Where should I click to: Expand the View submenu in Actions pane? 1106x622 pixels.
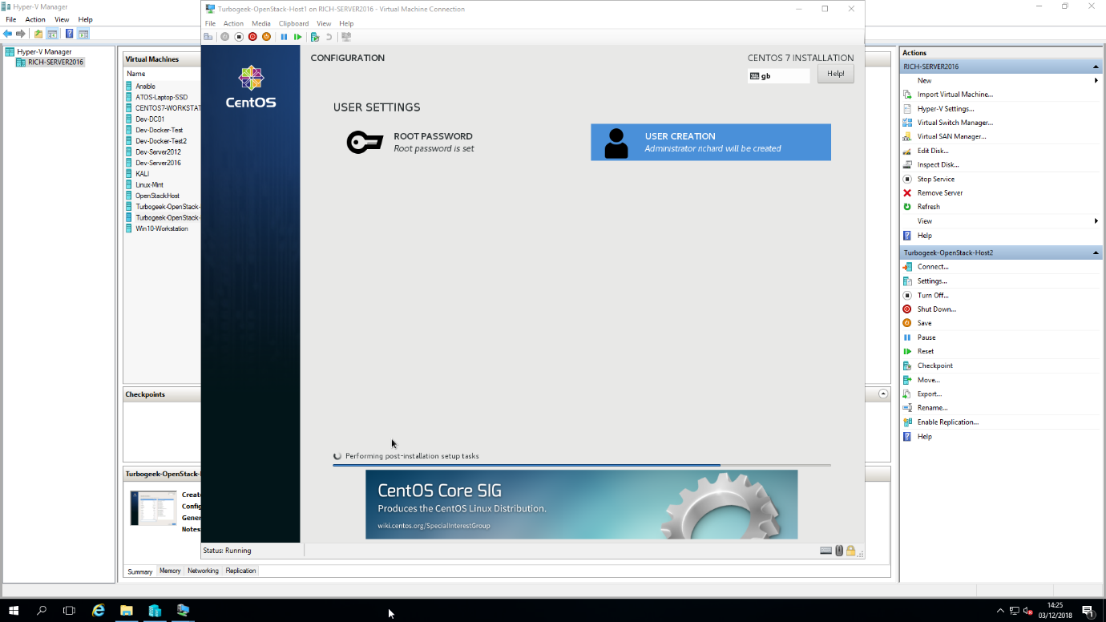tap(1096, 221)
